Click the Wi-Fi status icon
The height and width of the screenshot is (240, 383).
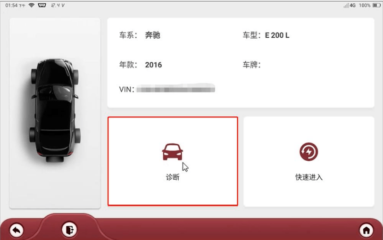pyautogui.click(x=31, y=5)
